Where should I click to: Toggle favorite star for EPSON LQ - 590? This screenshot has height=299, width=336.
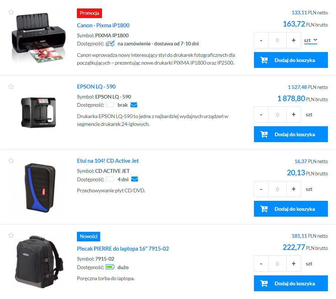[11, 86]
